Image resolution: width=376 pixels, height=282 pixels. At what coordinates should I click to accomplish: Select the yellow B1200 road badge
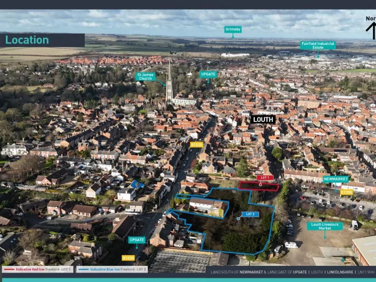tap(347, 192)
